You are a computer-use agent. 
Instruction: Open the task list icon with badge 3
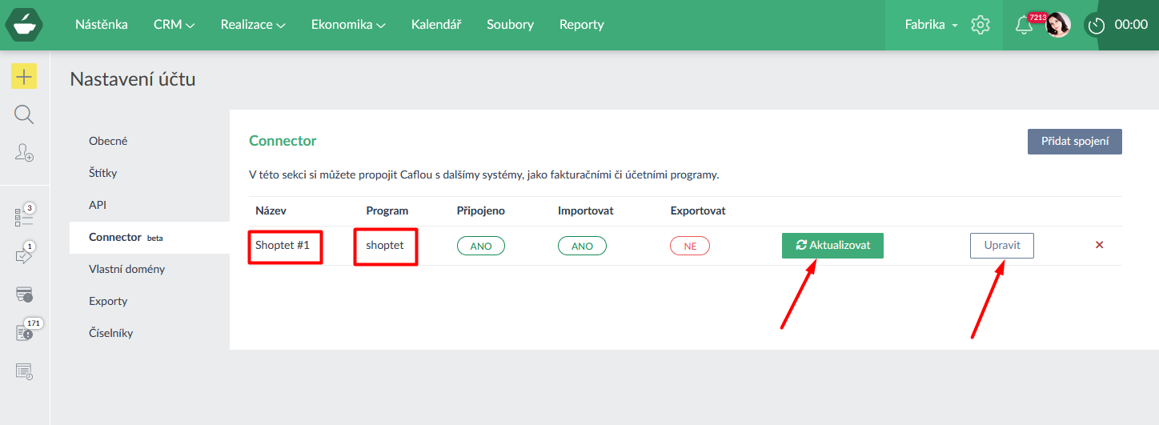click(24, 217)
